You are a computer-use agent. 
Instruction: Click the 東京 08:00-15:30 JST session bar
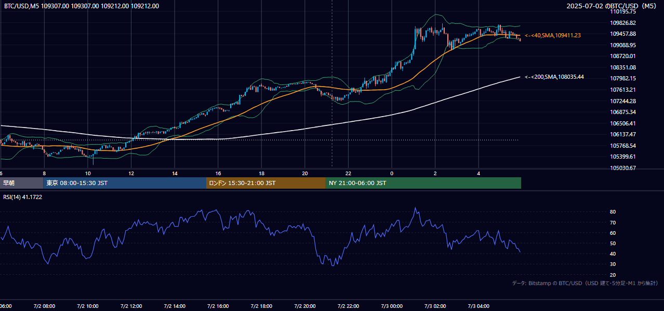point(125,183)
